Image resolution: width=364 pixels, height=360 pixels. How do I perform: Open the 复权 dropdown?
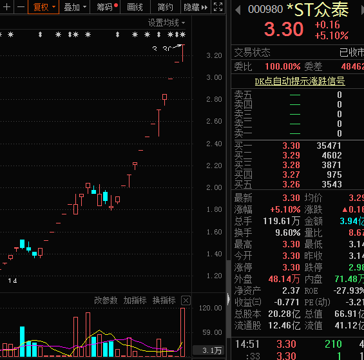(43, 7)
